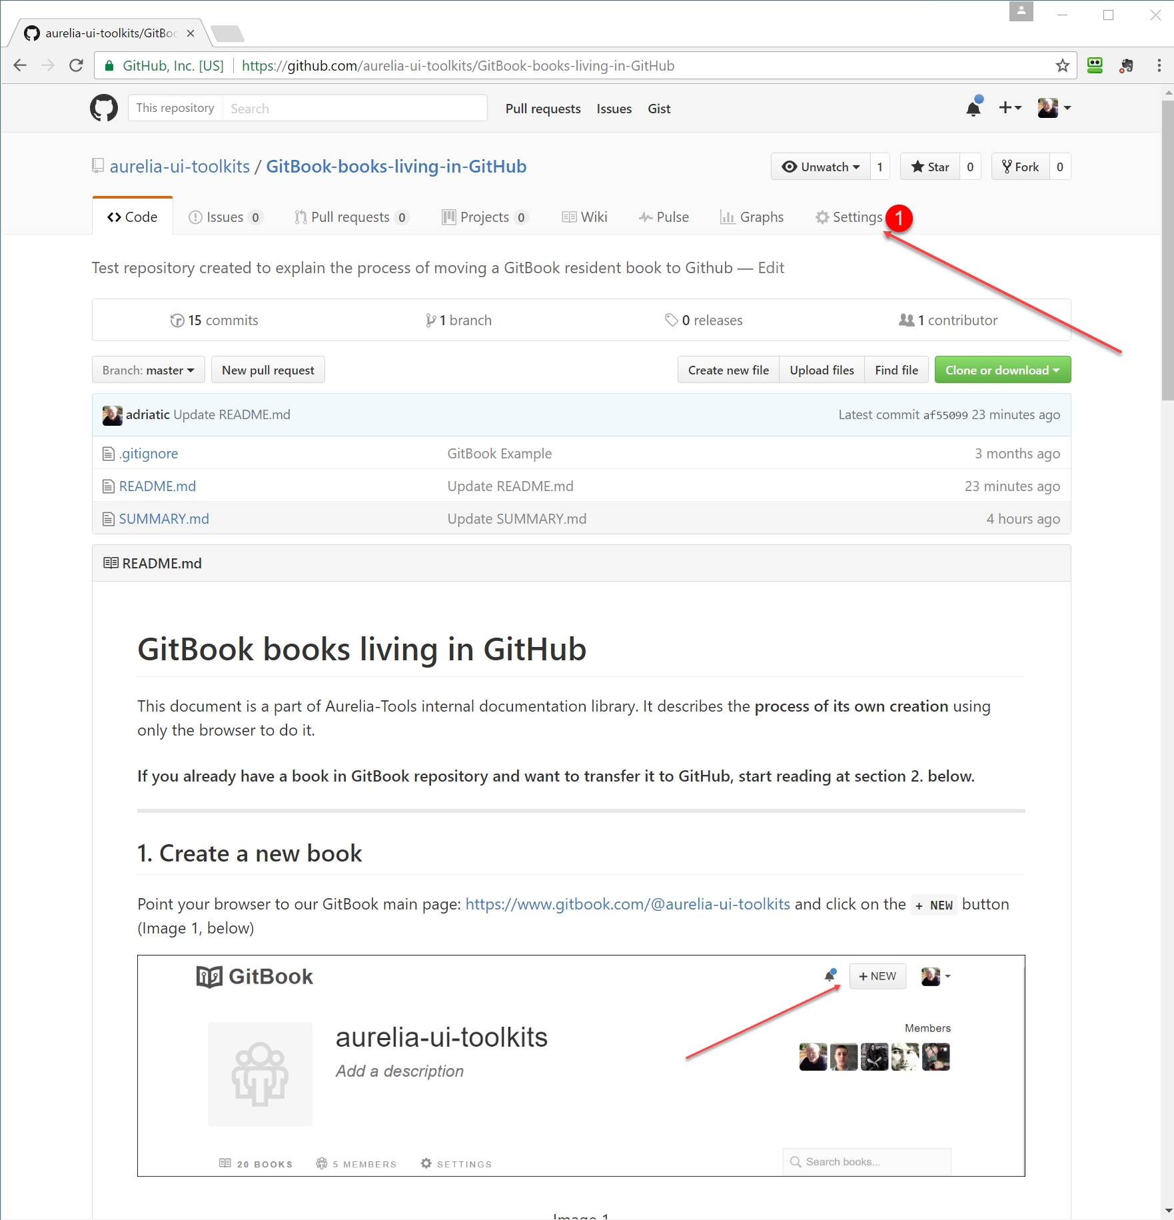1174x1220 pixels.
Task: Bookmark page with the star icon
Action: 1062,65
